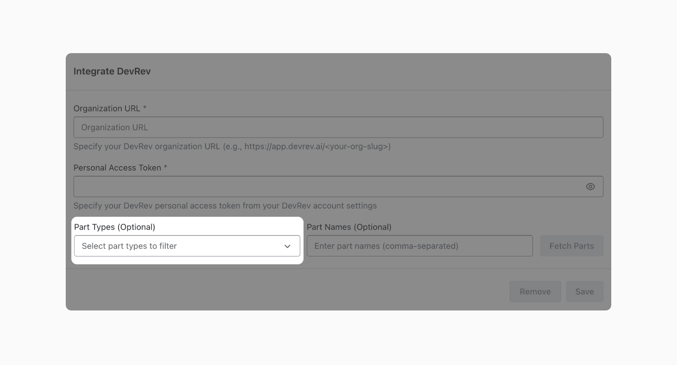The width and height of the screenshot is (677, 365).
Task: Click the help text about personal access token
Action: pos(225,206)
